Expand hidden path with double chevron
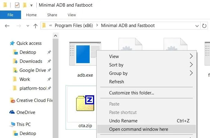 [51, 25]
